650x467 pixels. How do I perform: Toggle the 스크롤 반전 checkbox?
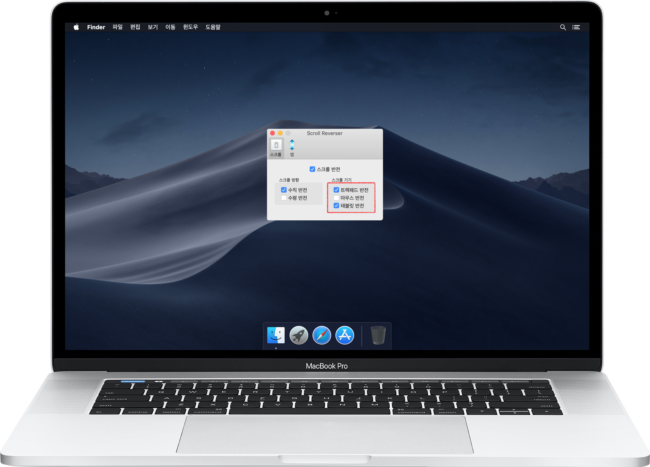point(312,169)
